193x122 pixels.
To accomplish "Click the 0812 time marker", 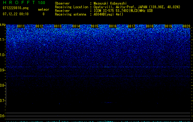I will [x=39, y=26].
